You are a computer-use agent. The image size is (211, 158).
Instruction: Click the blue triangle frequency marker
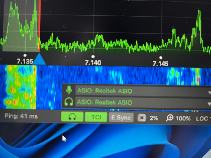coord(39,59)
